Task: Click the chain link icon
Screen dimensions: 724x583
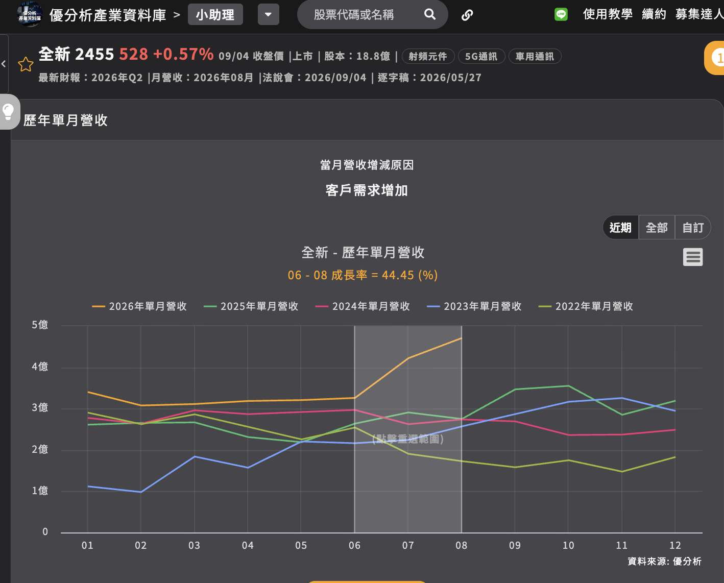Action: click(x=467, y=15)
